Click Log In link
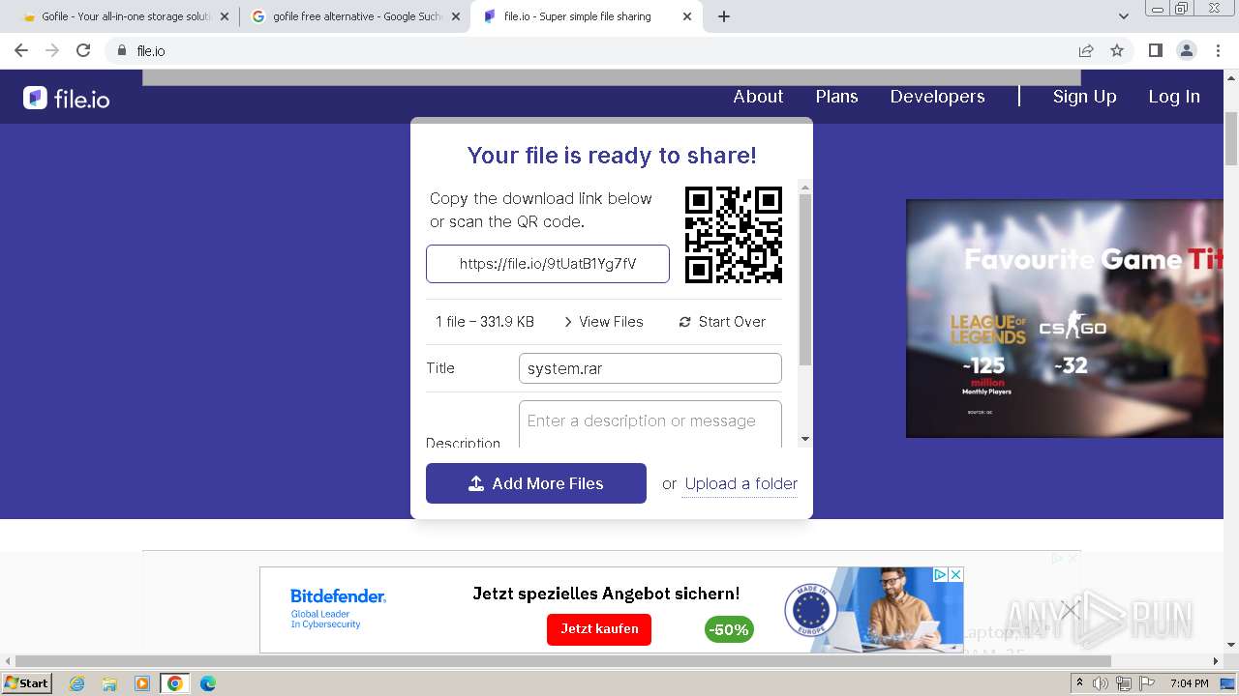The image size is (1239, 696). [1174, 97]
